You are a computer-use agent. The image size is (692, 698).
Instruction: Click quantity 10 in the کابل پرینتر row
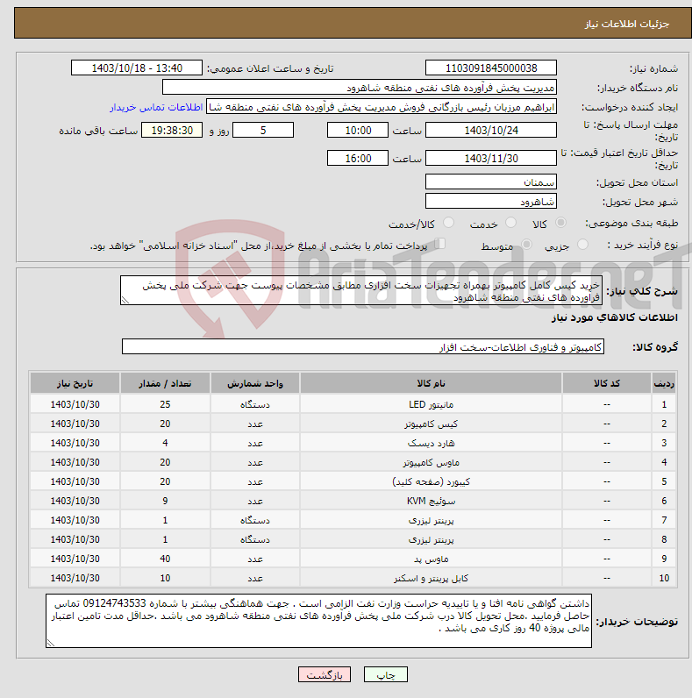click(x=165, y=578)
